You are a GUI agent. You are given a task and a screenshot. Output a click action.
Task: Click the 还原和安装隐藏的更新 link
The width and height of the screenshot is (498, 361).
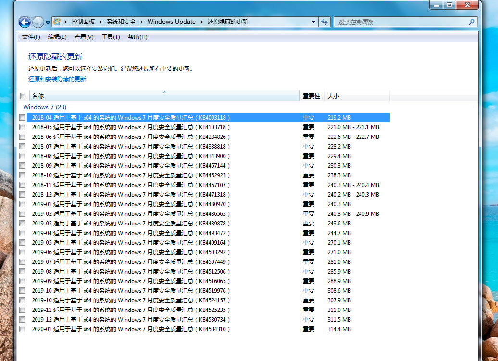coord(57,79)
